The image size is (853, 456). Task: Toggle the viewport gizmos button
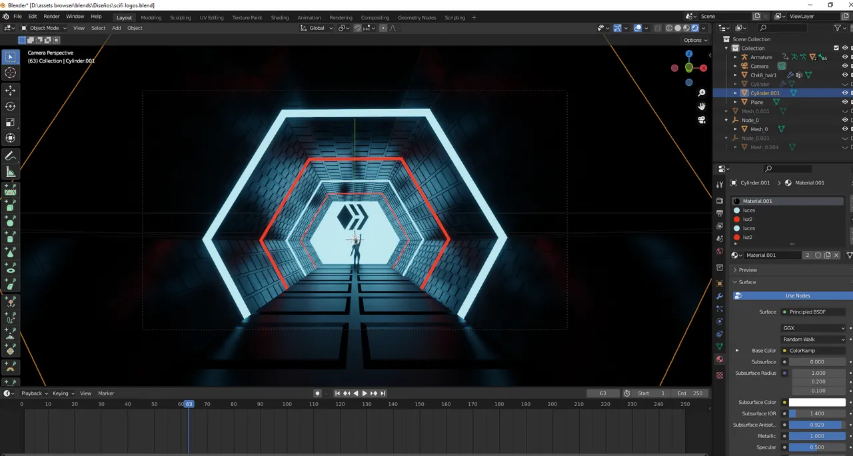(617, 28)
